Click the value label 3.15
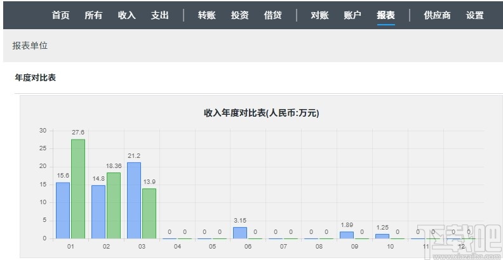 coord(240,221)
